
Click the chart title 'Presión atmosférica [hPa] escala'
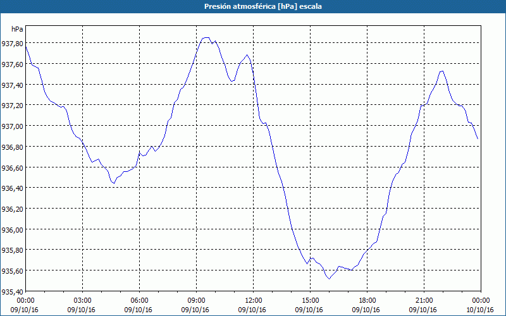click(263, 6)
